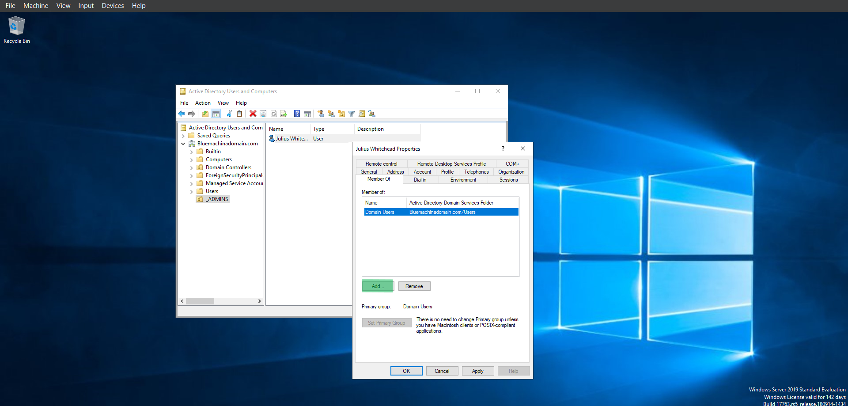Open the Remote control tab
This screenshot has width=848, height=406.
click(381, 164)
